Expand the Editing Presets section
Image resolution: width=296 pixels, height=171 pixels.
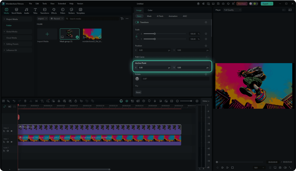(x=4, y=44)
